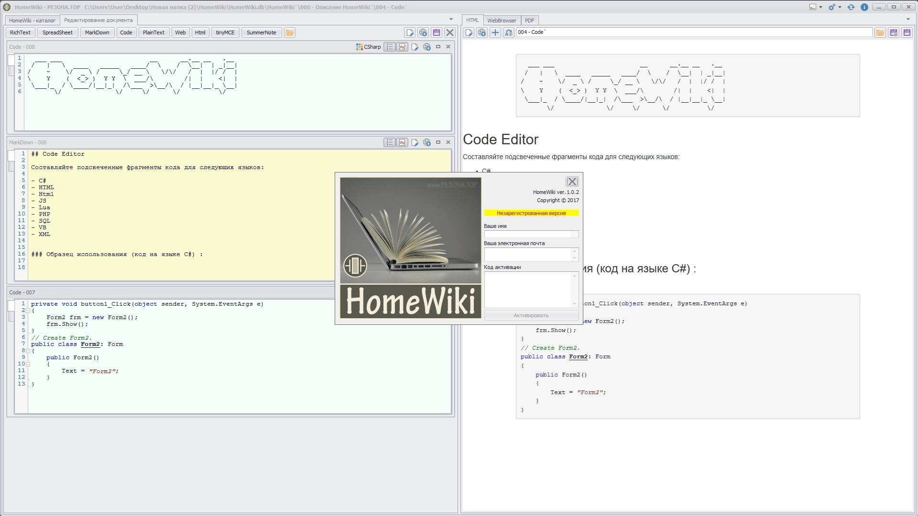Click globe upload icon in Code - 008 header

point(427,47)
